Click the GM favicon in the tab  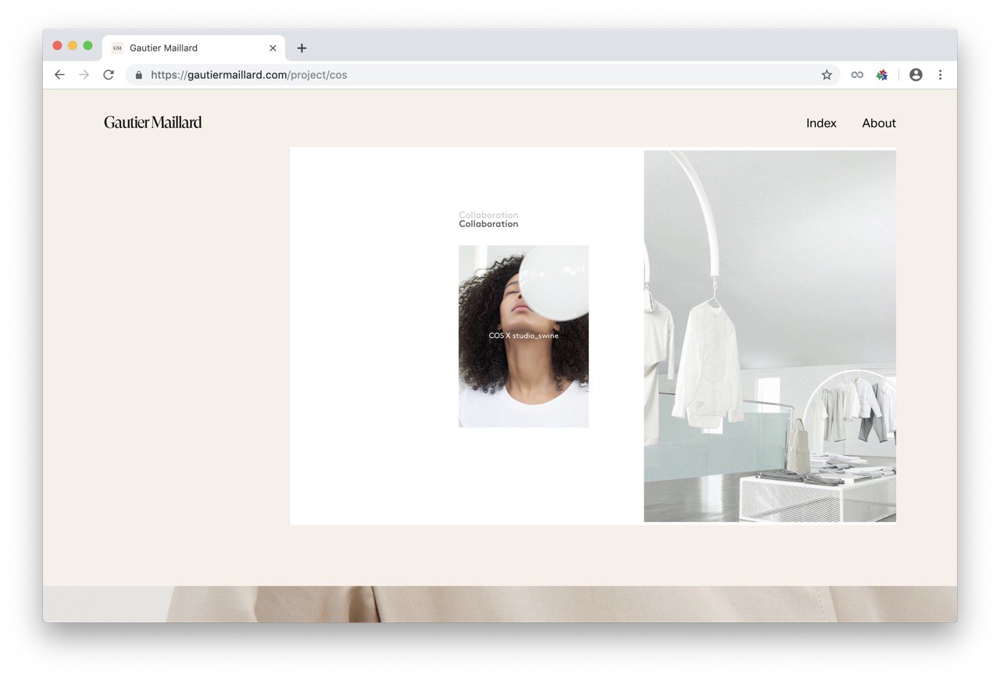pos(117,48)
